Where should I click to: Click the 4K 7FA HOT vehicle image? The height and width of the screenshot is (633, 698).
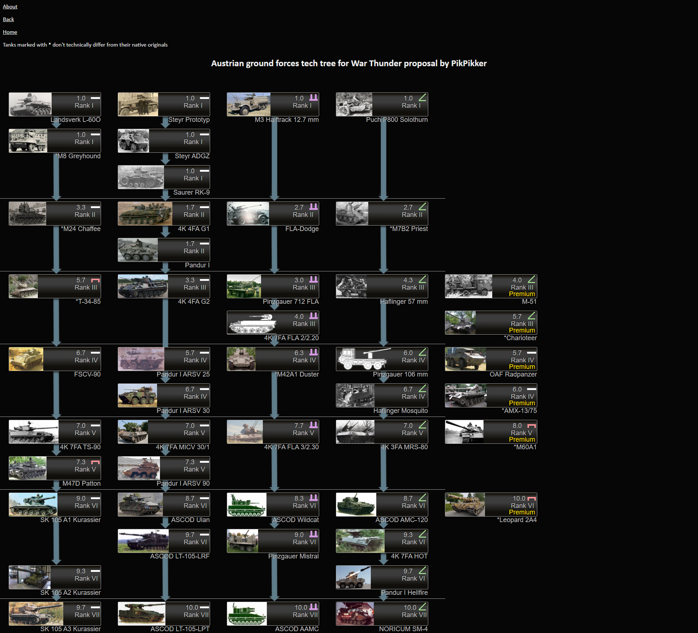click(x=360, y=541)
